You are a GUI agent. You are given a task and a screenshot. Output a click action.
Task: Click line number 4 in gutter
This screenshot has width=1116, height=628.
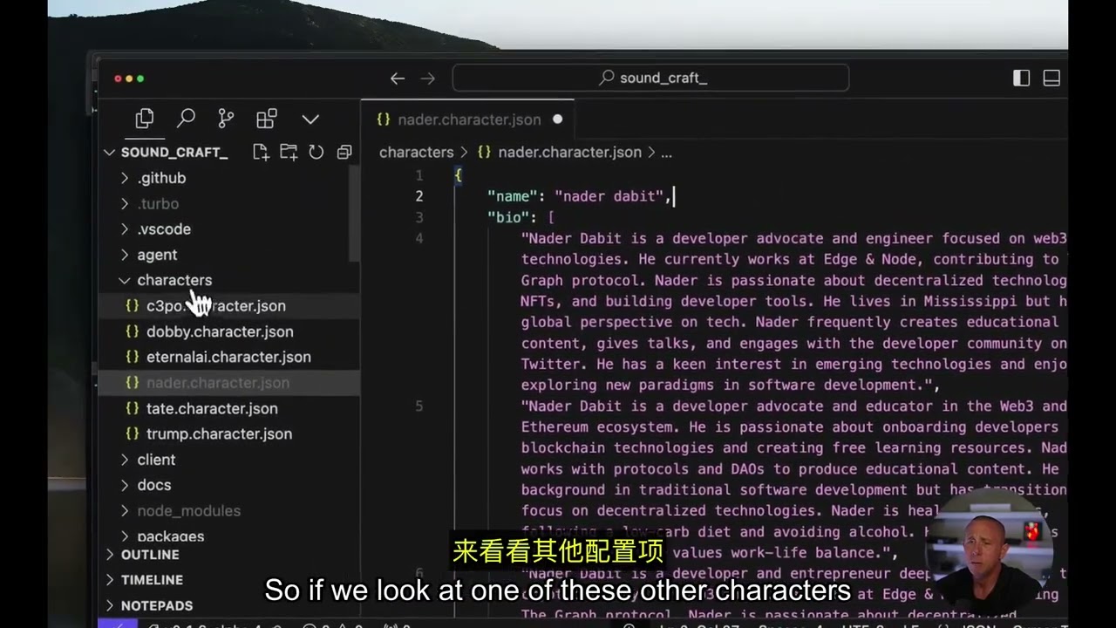419,238
